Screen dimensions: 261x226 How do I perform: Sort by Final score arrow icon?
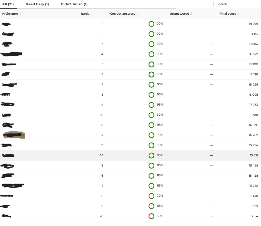coord(238,14)
